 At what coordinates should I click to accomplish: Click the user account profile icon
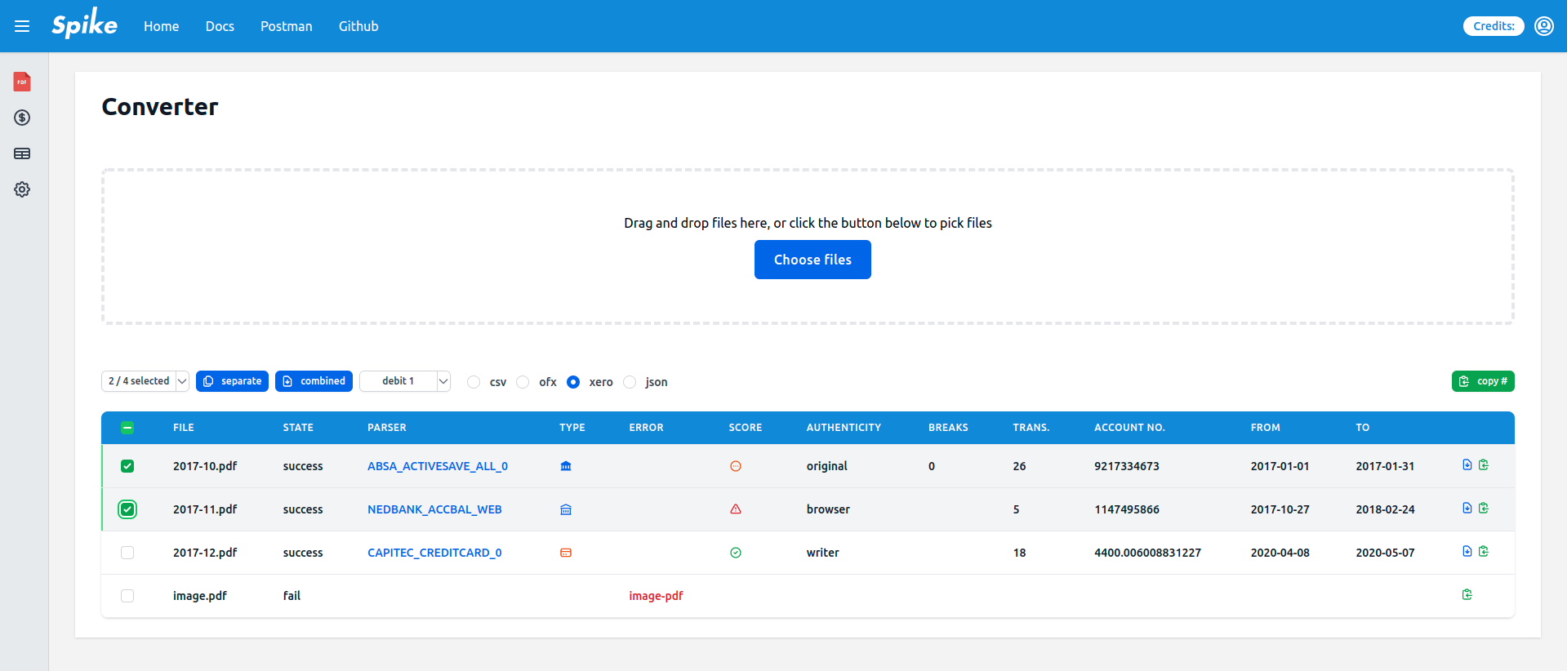click(1543, 26)
